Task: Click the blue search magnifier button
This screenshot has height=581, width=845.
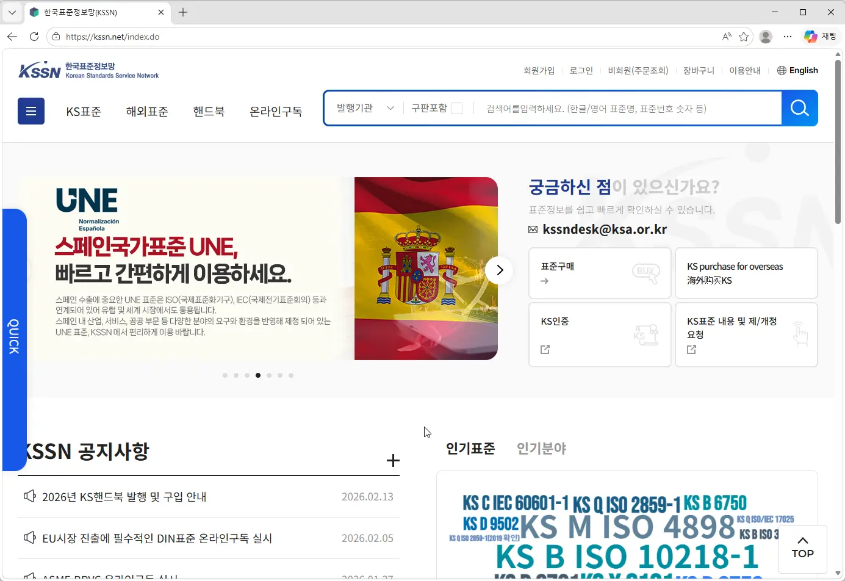Action: click(x=799, y=108)
